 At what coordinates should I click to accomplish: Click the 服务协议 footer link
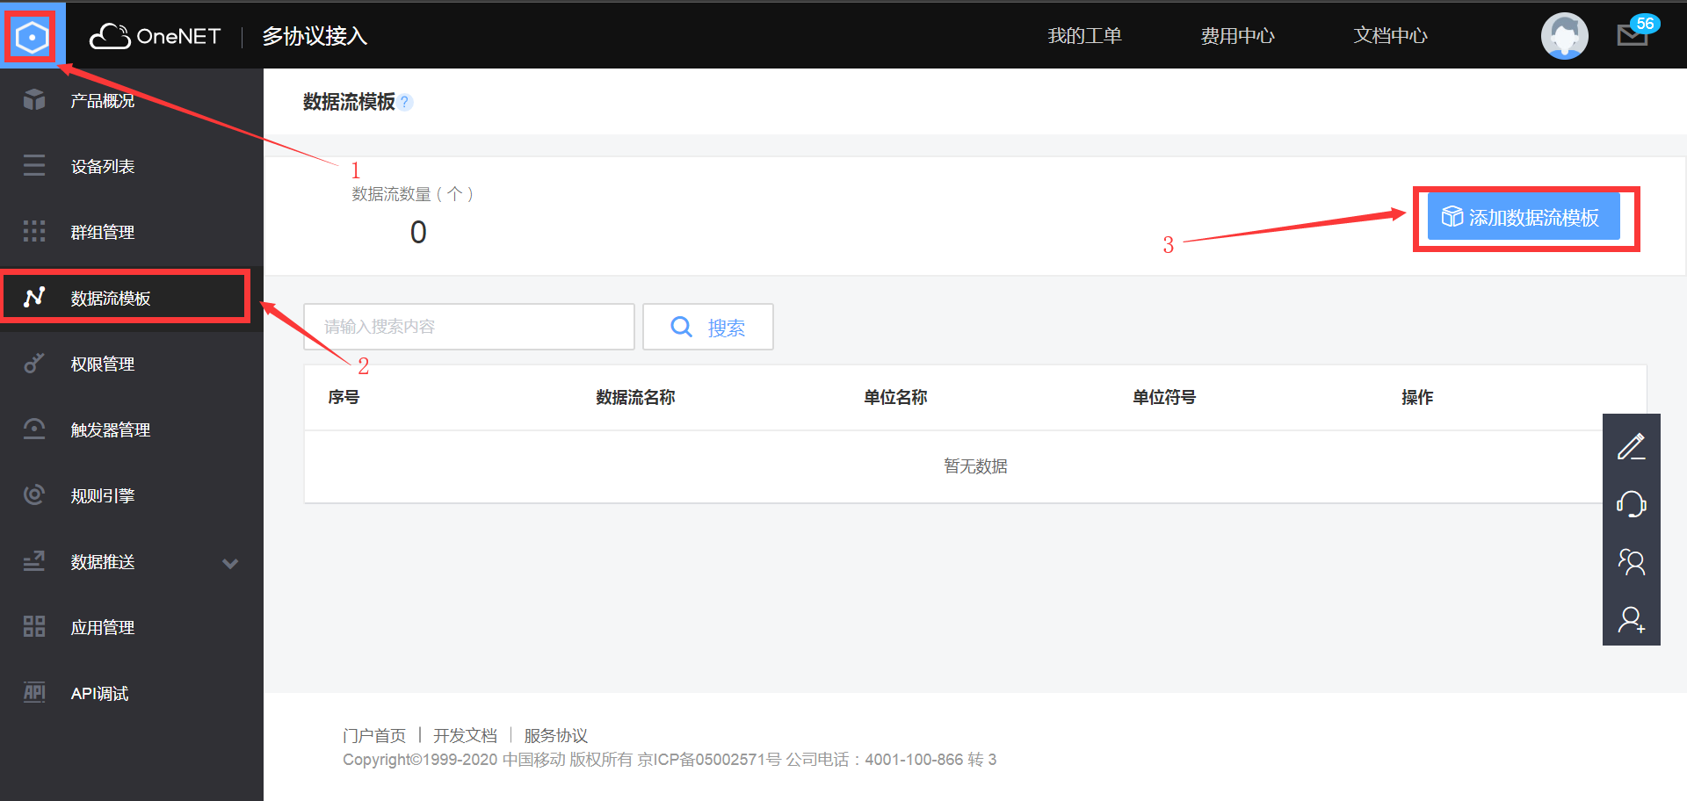click(x=555, y=735)
